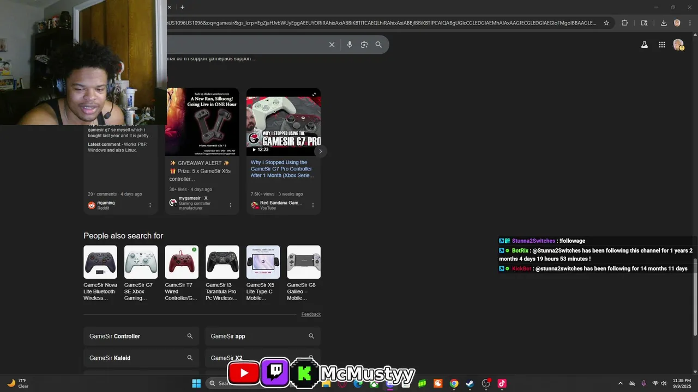Viewport: 698px width, 392px height.
Task: Select GameSir t3 Tarantula Pro card
Action: [x=222, y=273]
